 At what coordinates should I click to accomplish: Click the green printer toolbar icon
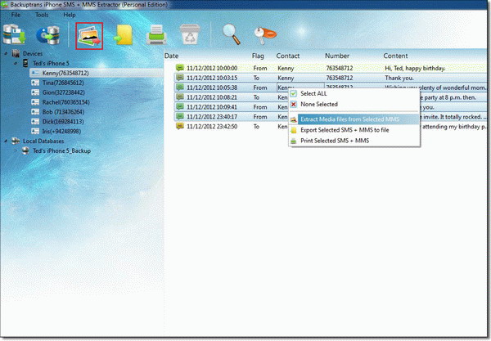pos(158,35)
